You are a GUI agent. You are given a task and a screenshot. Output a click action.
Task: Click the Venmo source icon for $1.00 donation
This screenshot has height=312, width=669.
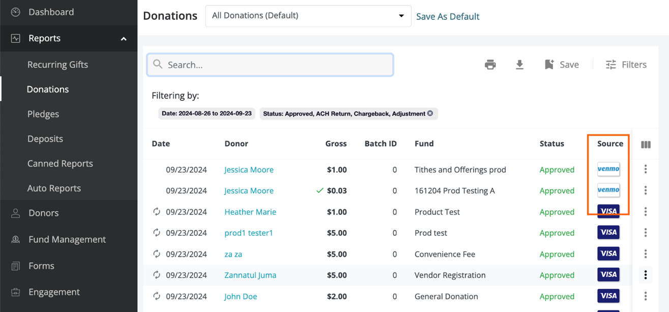pos(608,169)
